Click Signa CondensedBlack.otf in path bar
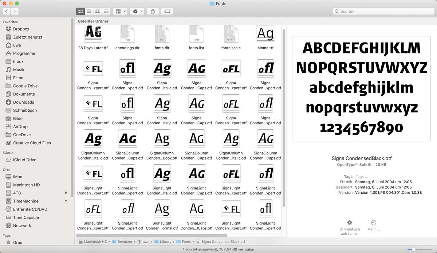This screenshot has height=253, width=437. pyautogui.click(x=221, y=241)
